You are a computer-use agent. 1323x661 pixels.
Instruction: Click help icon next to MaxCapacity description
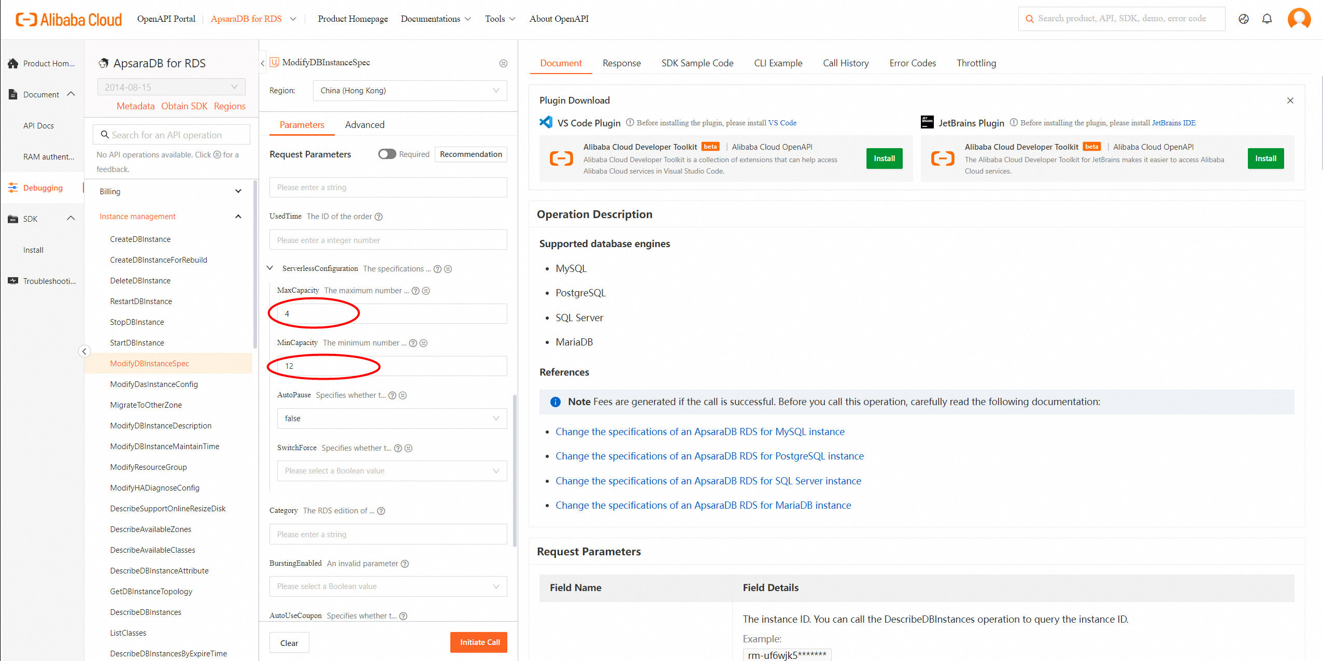pyautogui.click(x=415, y=291)
